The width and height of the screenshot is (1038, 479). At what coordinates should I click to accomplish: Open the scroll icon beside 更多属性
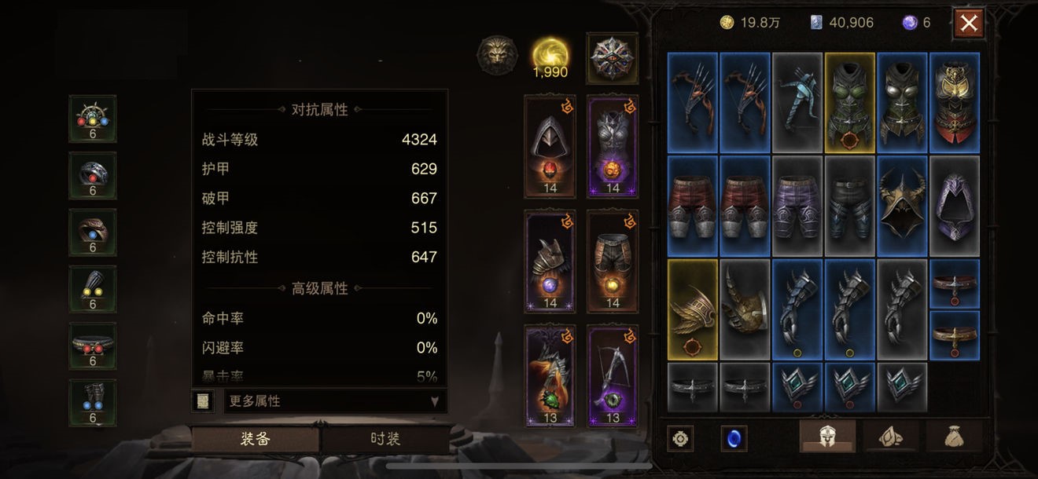tap(203, 401)
